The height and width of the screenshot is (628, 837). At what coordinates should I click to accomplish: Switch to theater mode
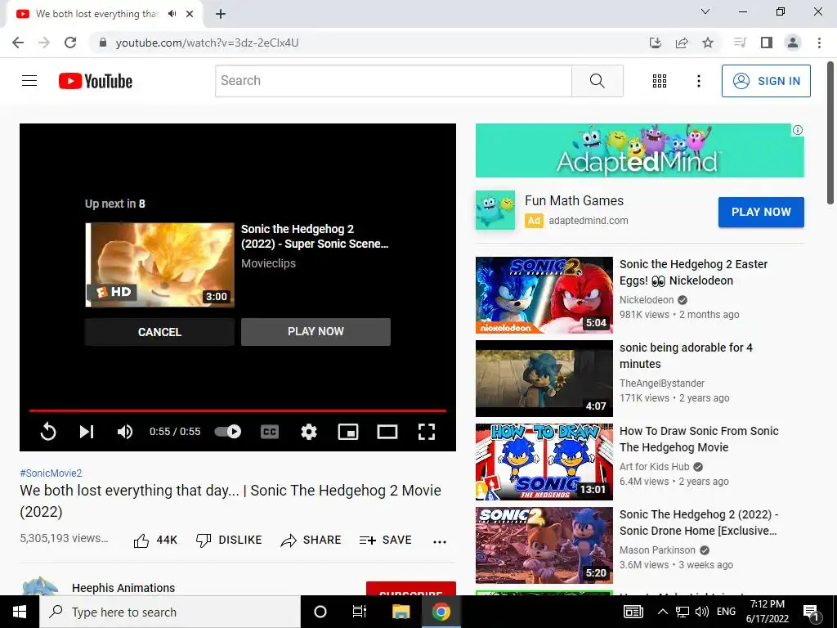click(387, 432)
